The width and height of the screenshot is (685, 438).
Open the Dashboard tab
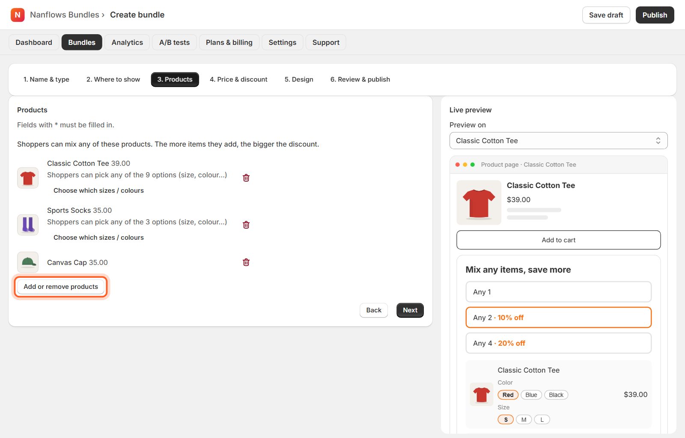34,42
